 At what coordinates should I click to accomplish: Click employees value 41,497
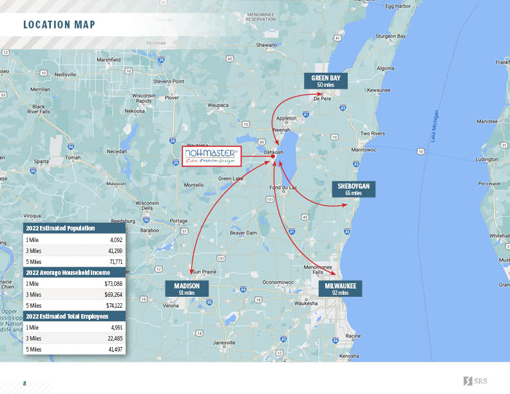tap(115, 350)
